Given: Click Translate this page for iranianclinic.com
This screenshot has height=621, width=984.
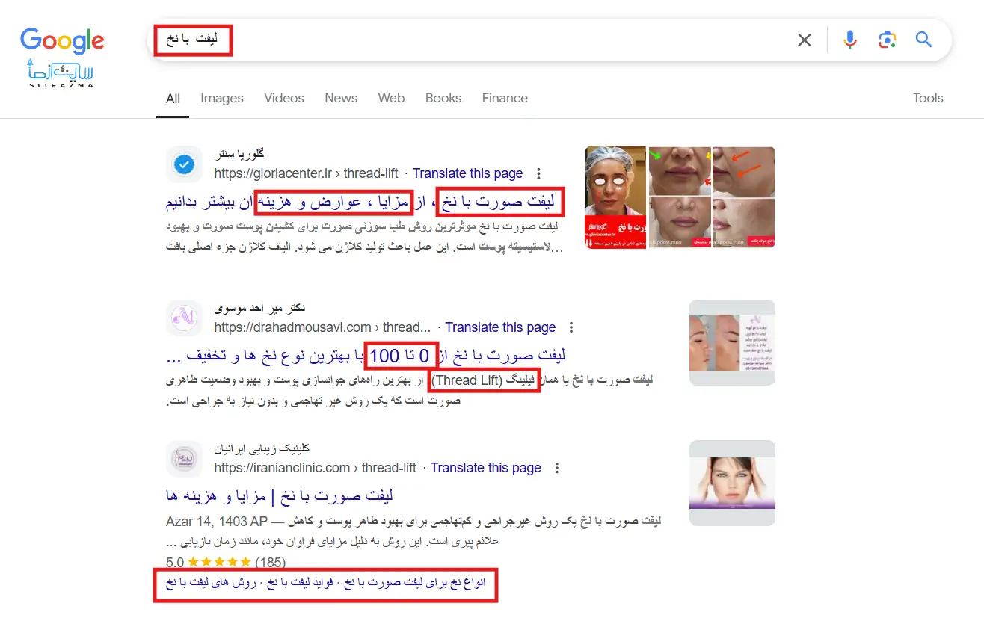Looking at the screenshot, I should (486, 468).
